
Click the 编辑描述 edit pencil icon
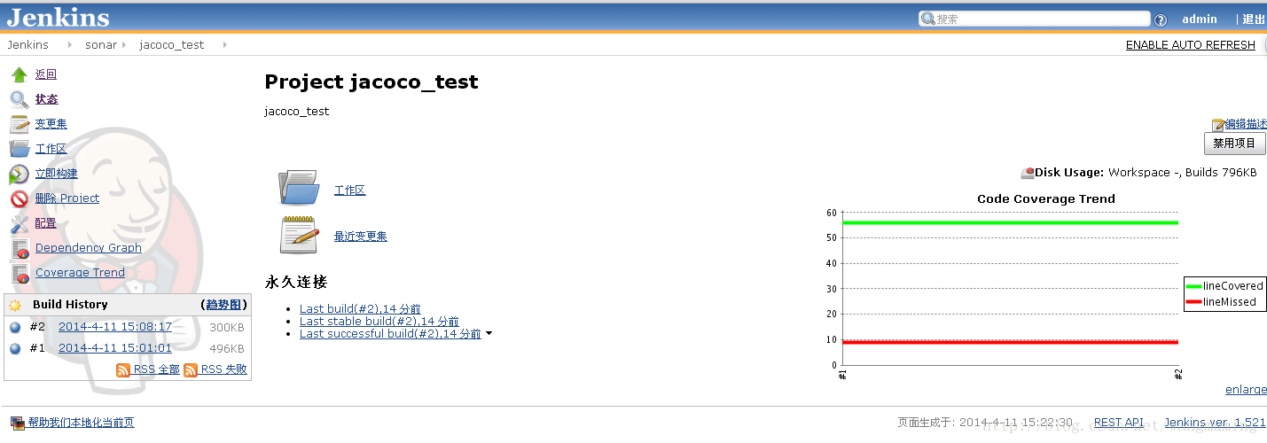click(1218, 125)
